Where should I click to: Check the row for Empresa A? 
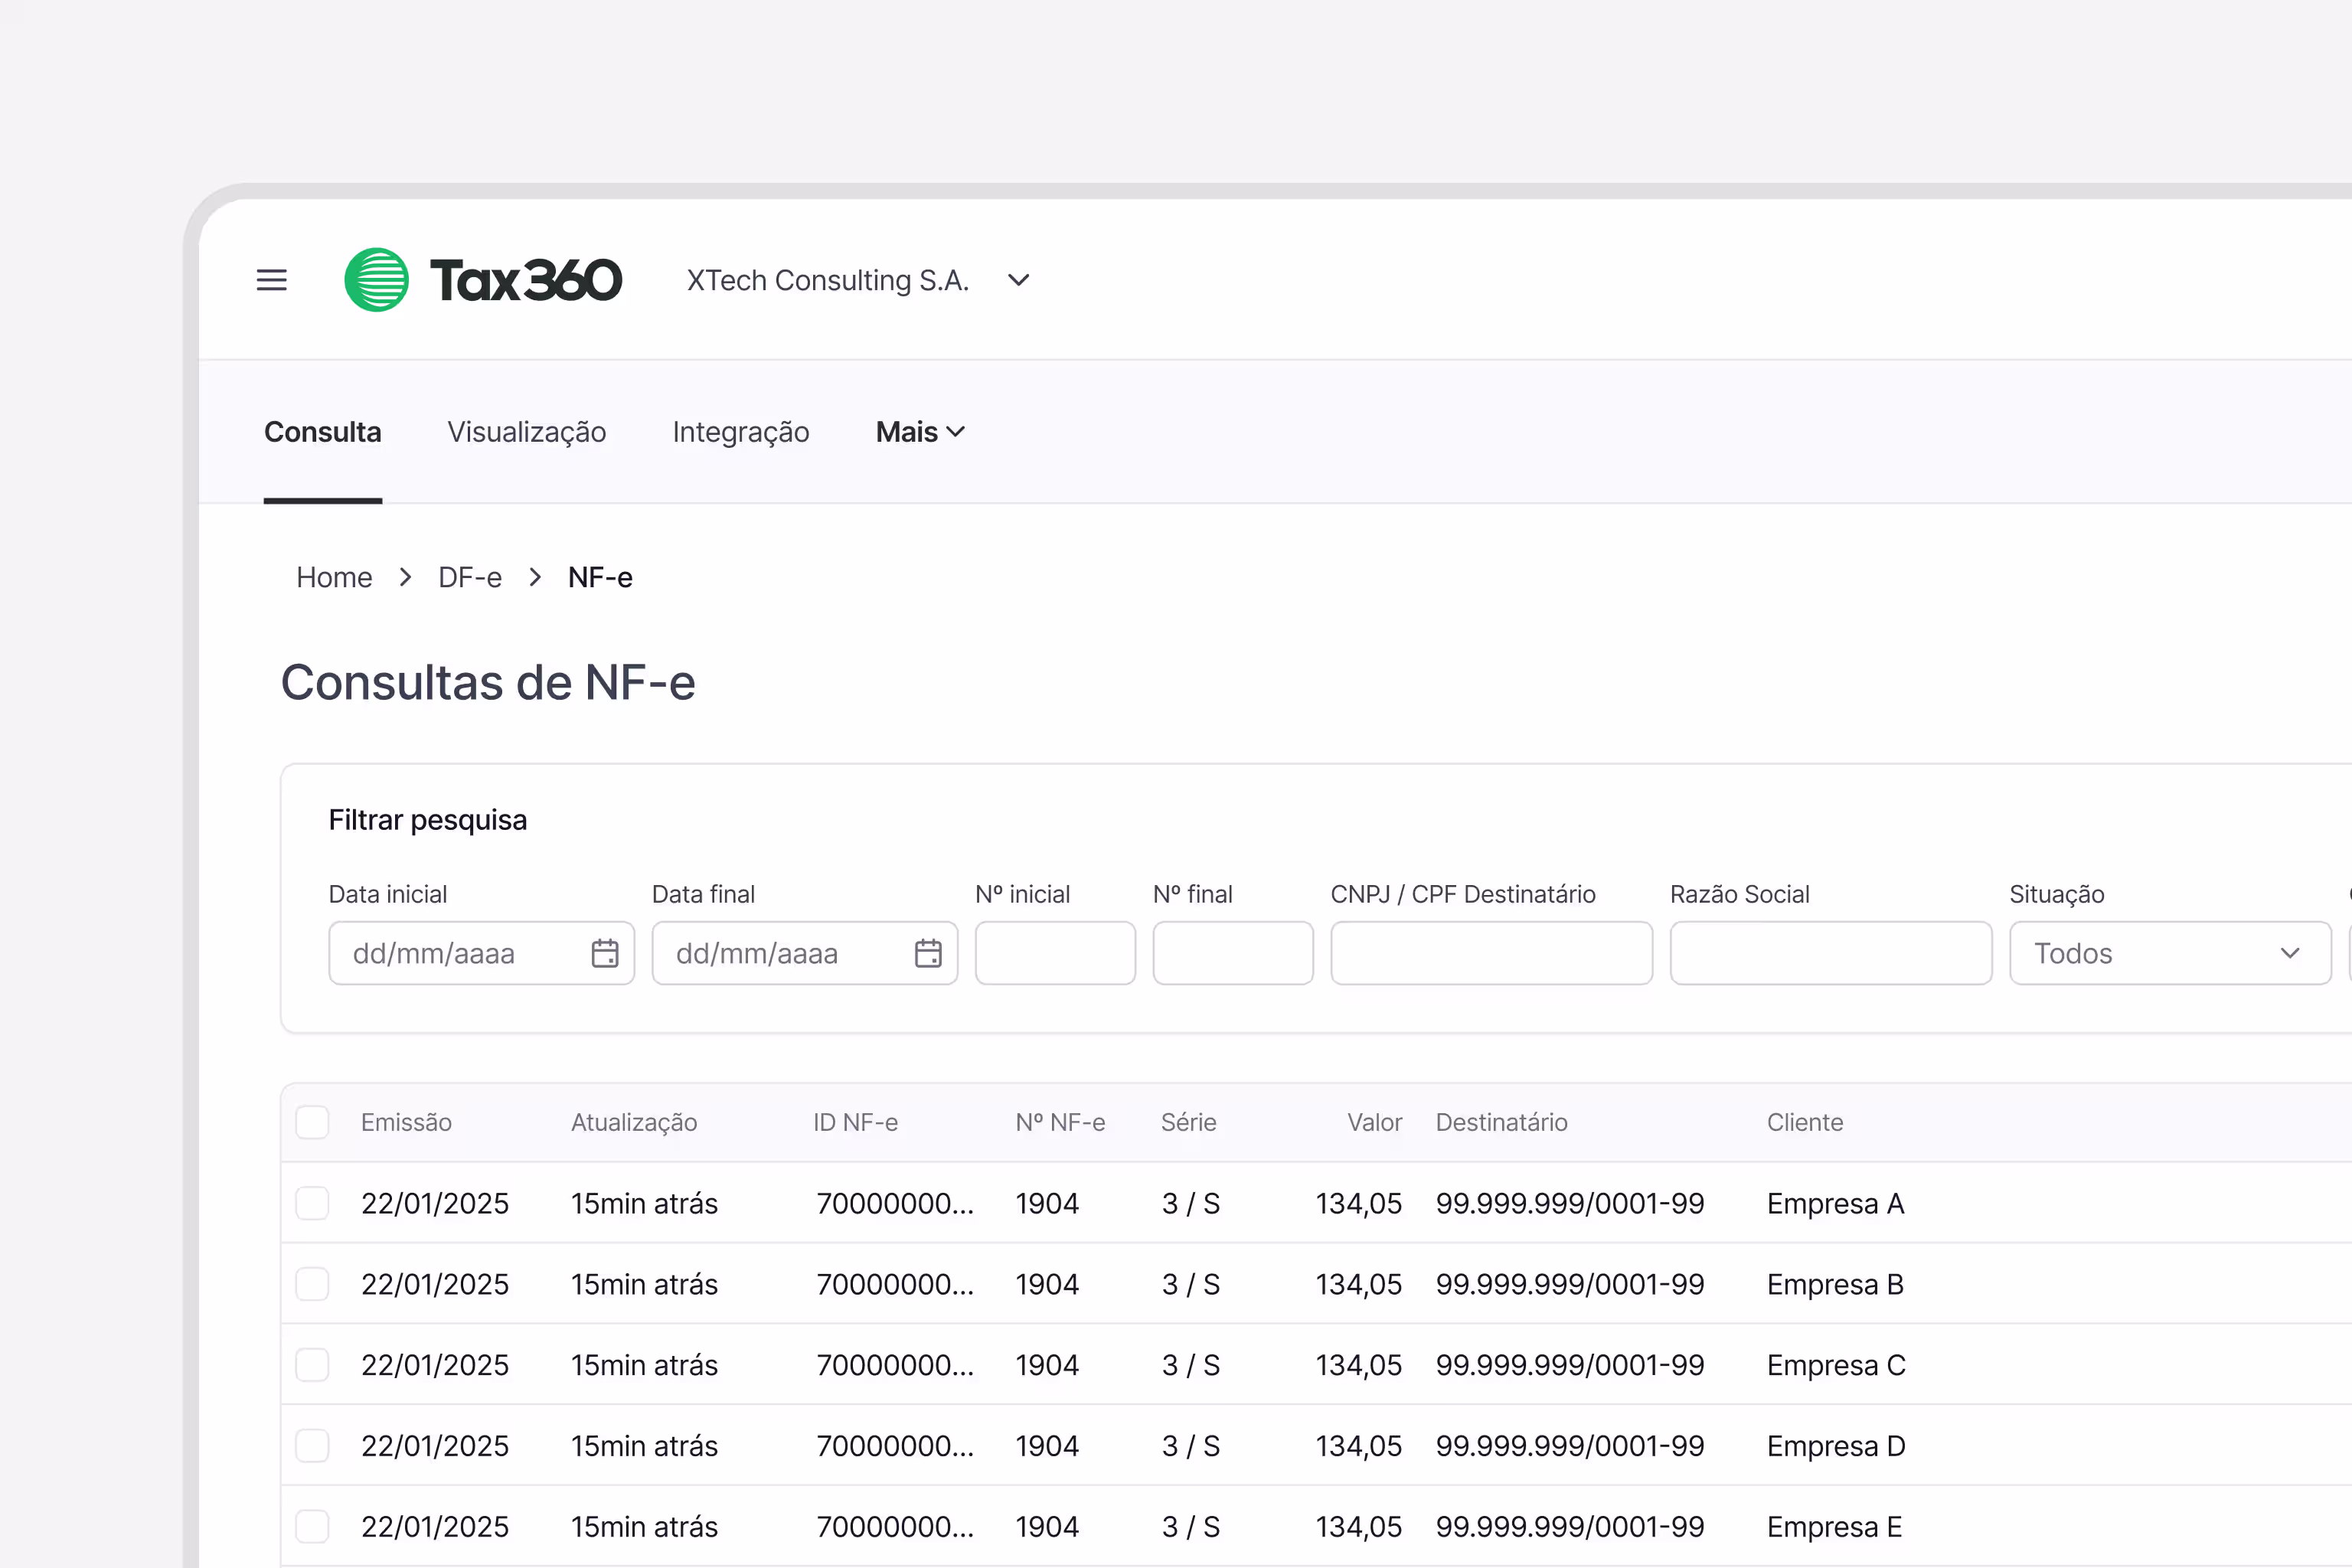(x=313, y=1203)
